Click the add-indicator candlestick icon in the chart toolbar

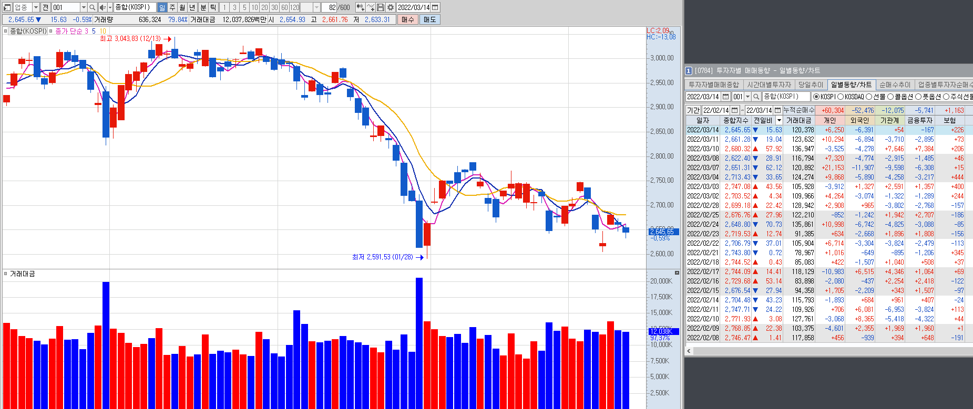click(x=360, y=7)
